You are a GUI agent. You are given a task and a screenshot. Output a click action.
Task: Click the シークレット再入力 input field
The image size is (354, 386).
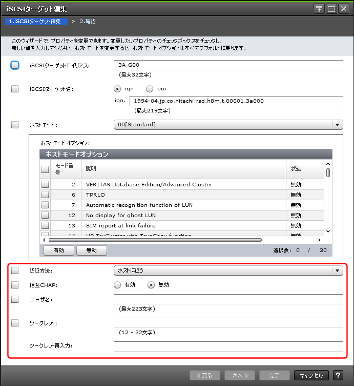[228, 346]
